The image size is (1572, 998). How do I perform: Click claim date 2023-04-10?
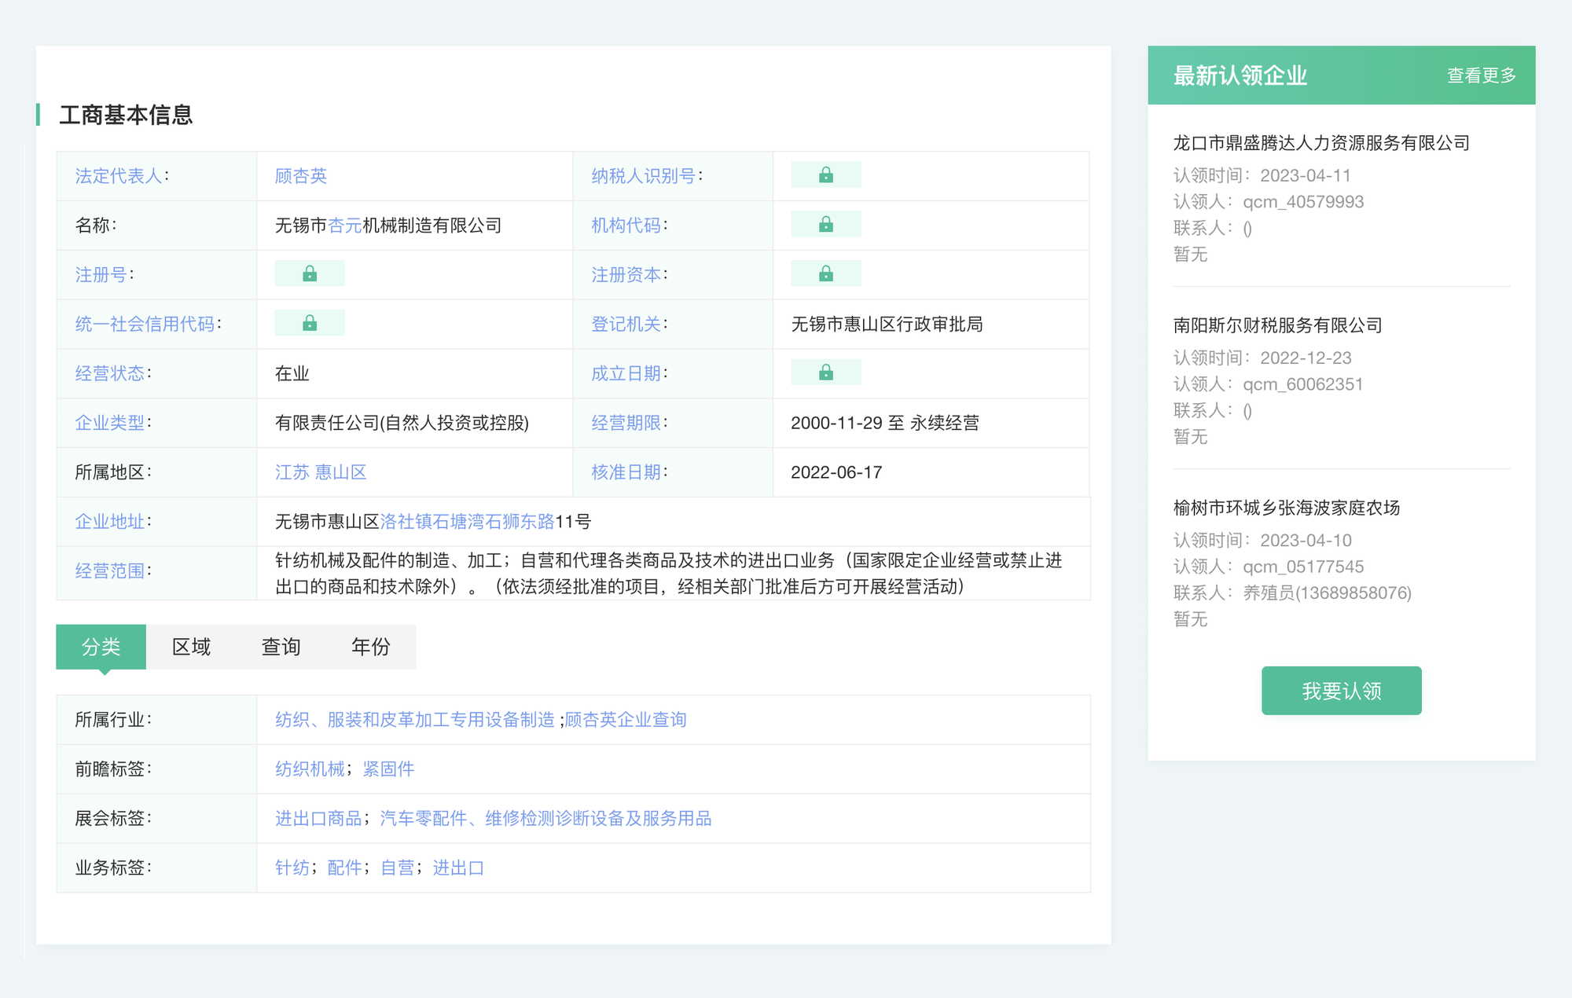point(1306,541)
